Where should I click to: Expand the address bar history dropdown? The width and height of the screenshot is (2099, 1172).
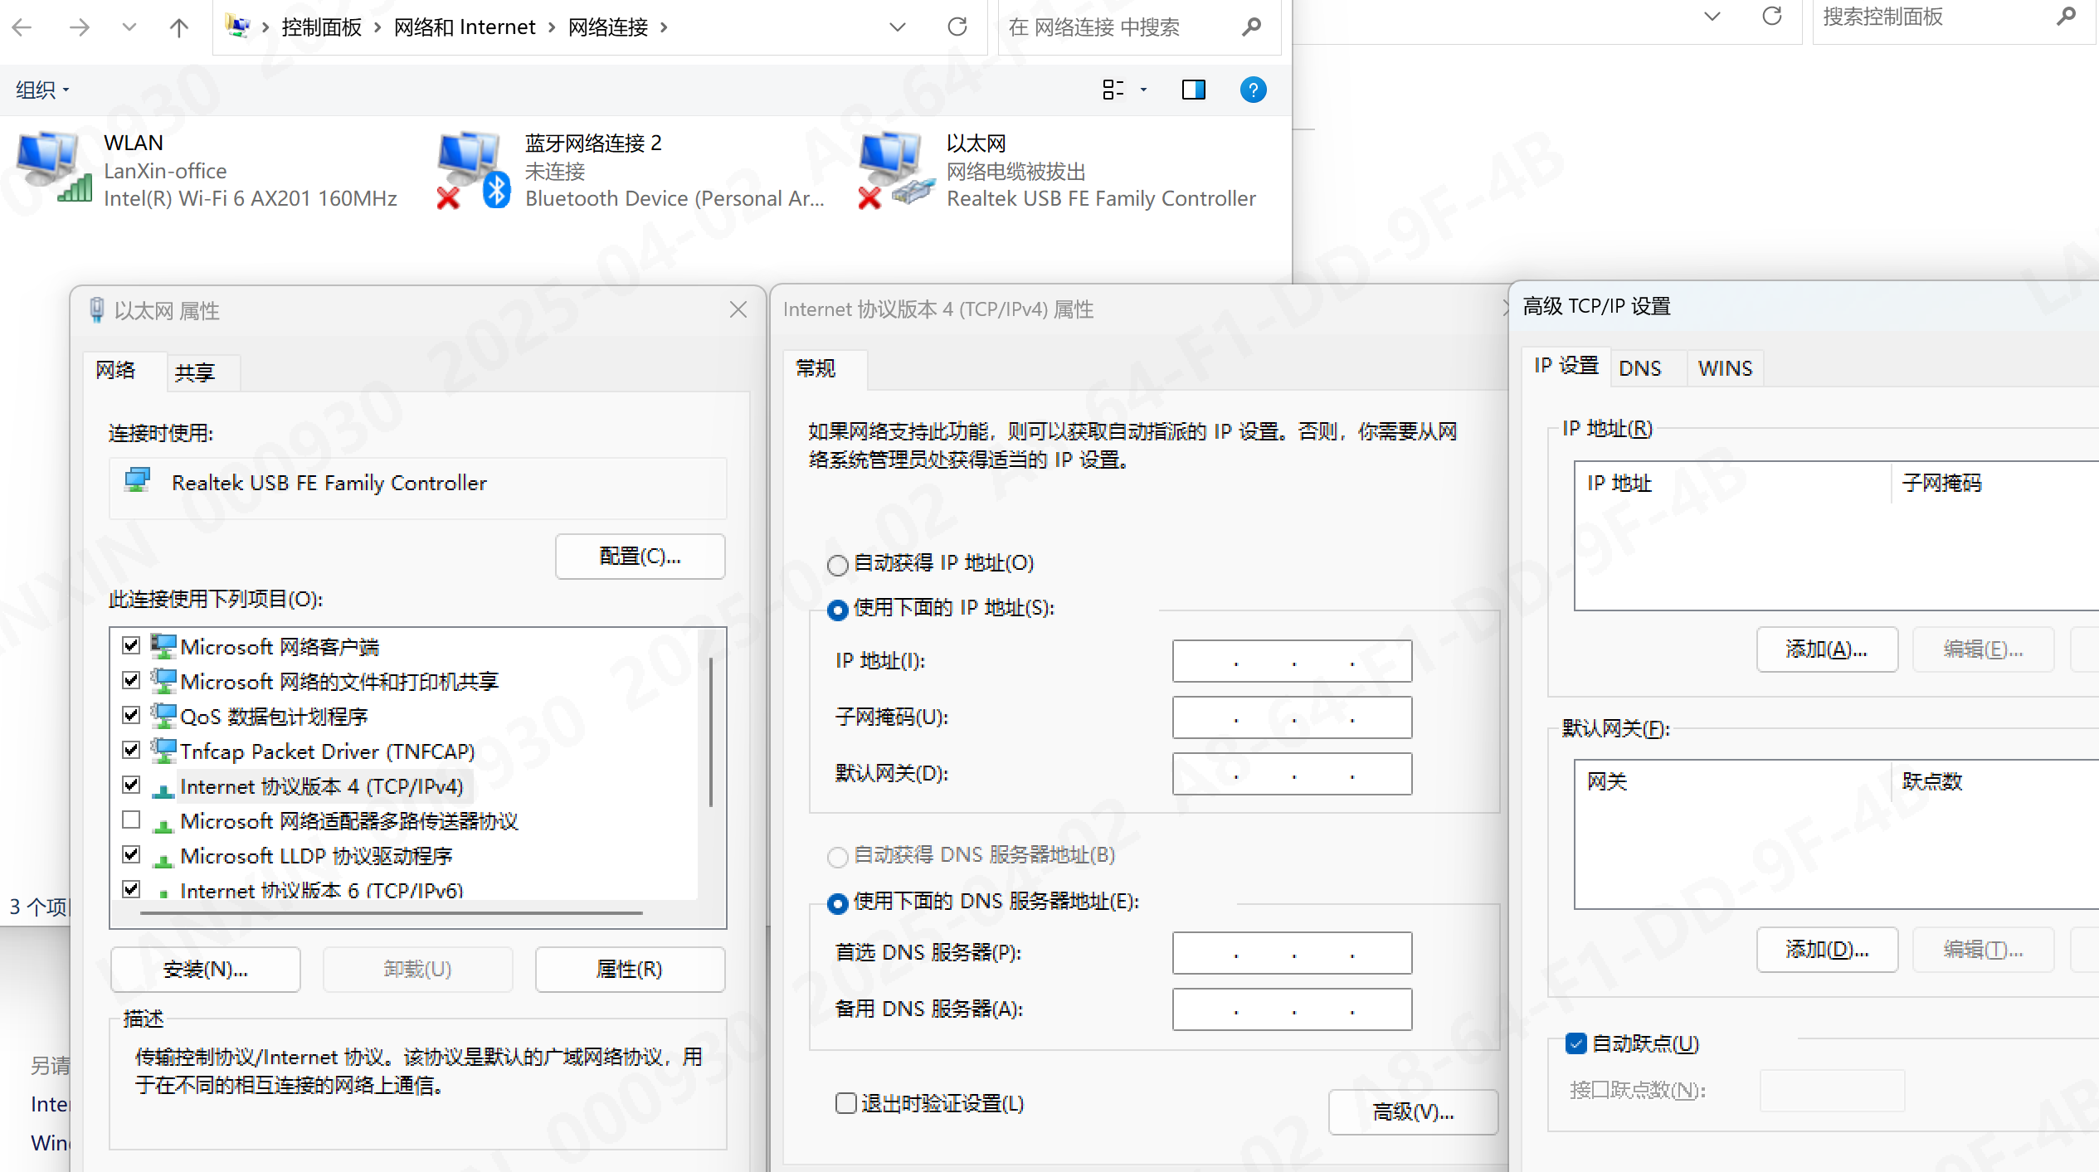tap(897, 27)
